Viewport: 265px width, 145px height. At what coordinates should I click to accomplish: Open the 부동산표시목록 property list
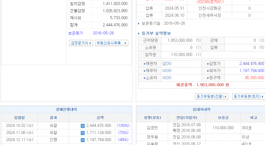[x=112, y=43]
